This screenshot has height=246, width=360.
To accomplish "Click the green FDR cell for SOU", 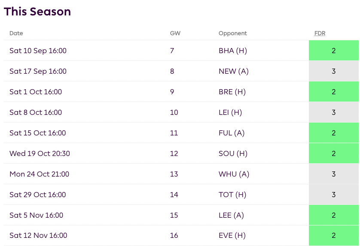I will point(333,153).
